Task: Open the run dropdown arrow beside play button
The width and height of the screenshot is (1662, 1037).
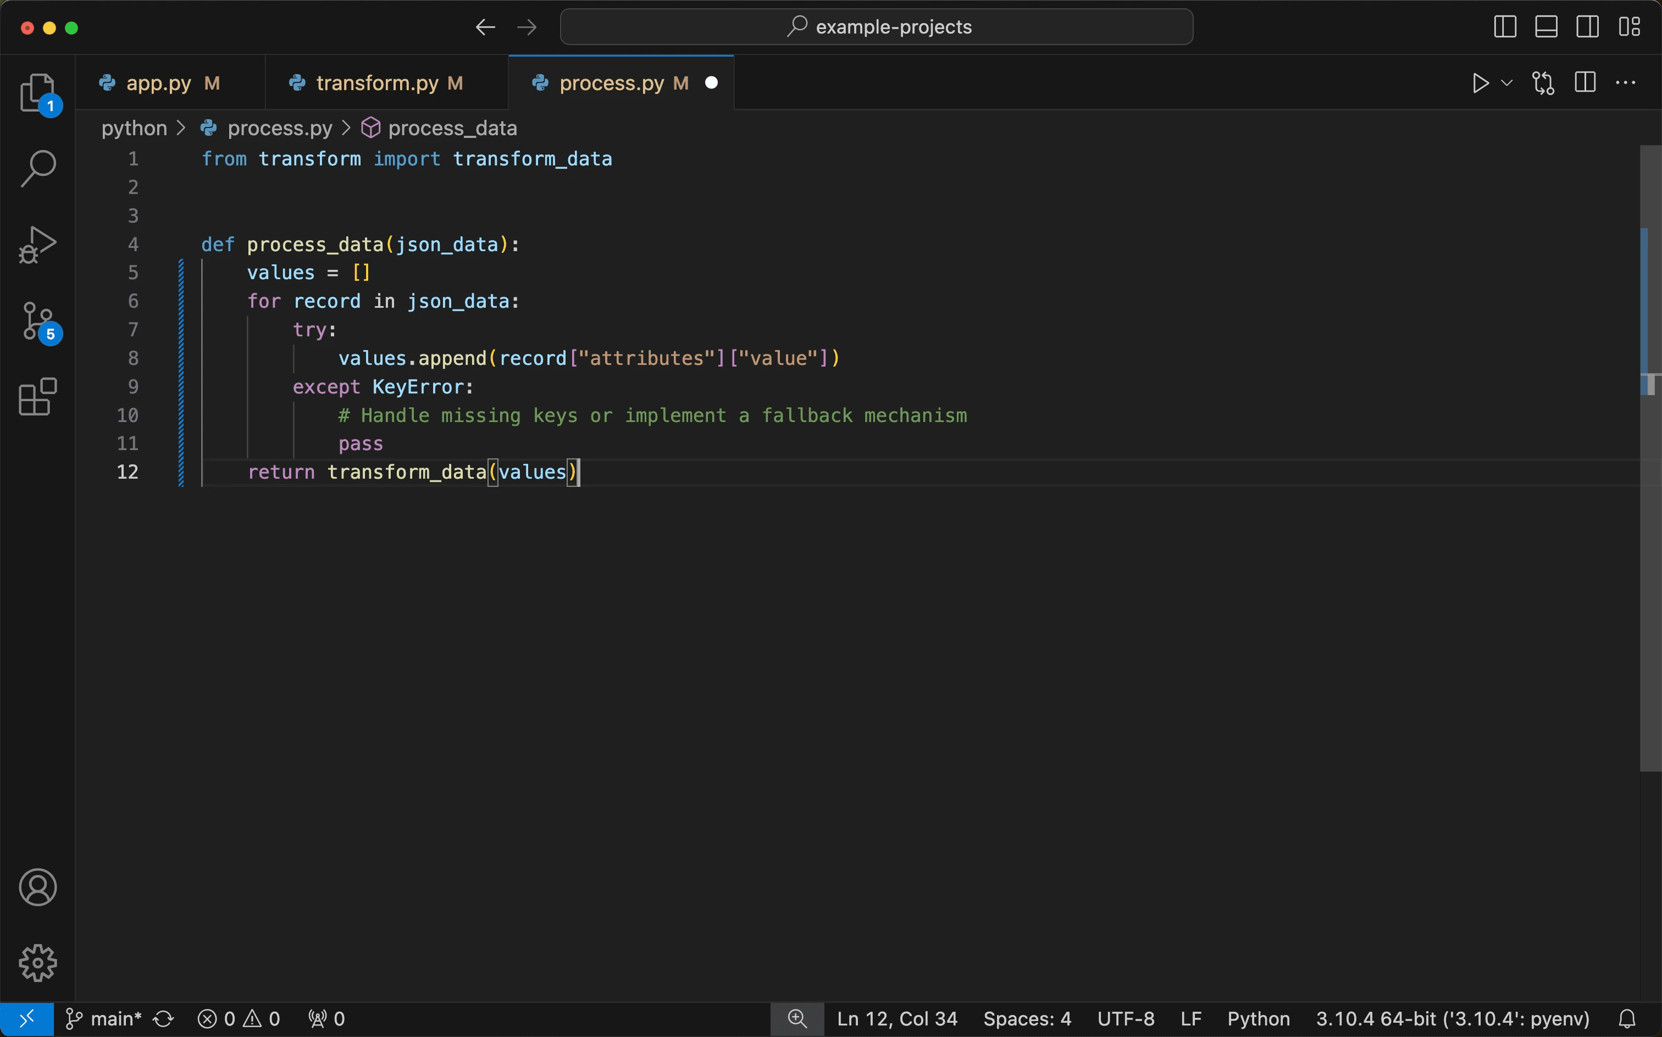Action: (1507, 83)
